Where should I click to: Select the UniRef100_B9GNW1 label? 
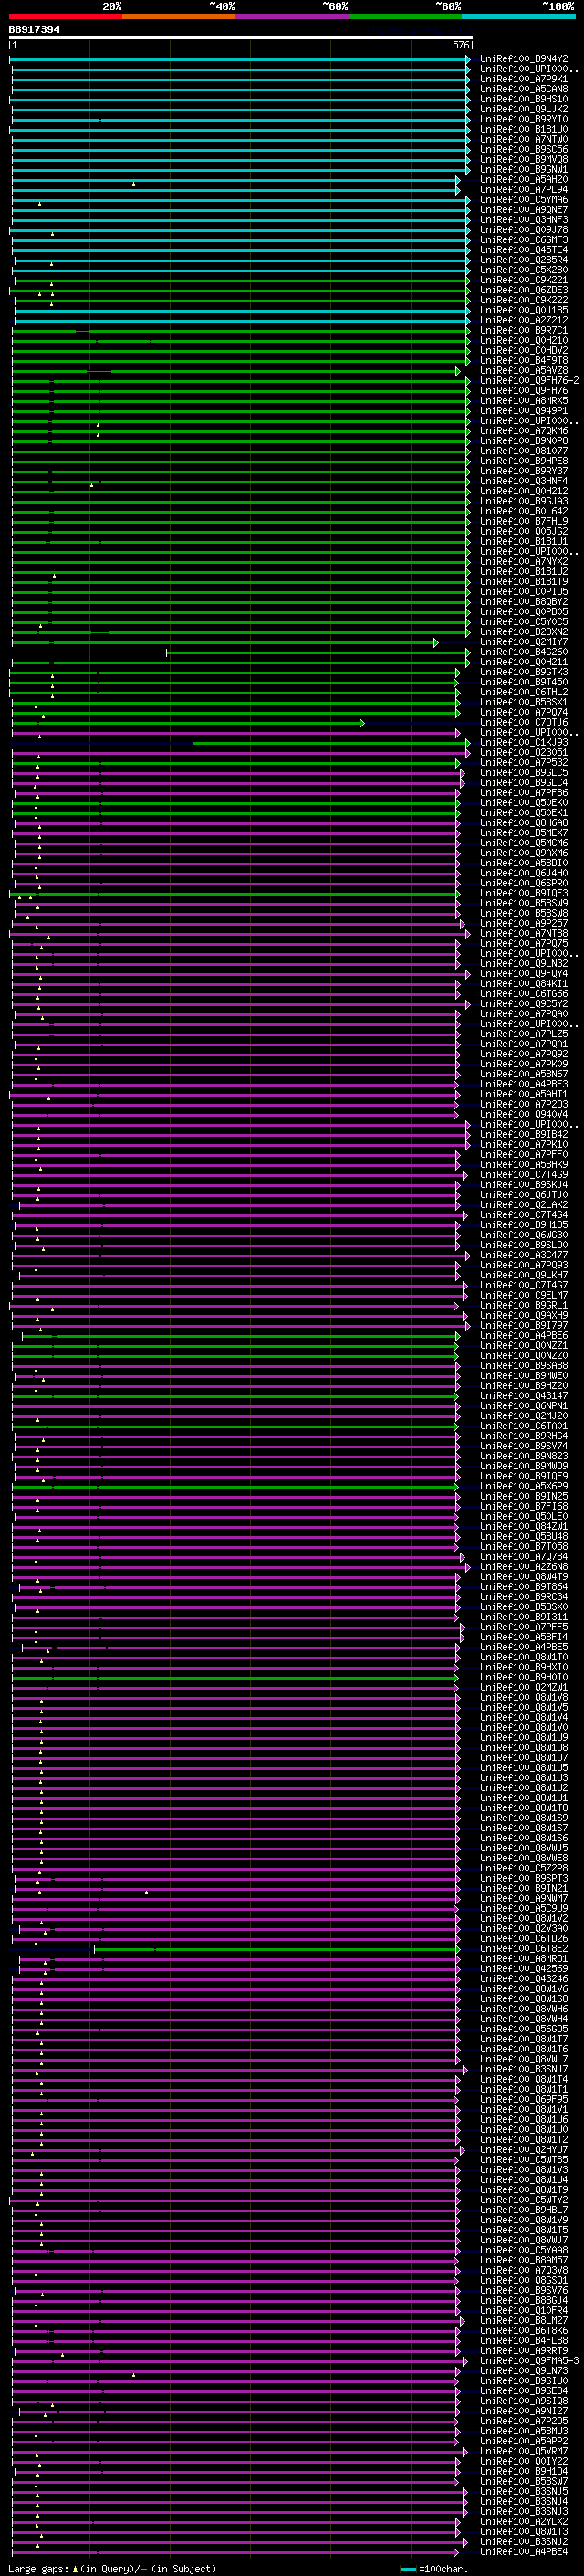(524, 170)
